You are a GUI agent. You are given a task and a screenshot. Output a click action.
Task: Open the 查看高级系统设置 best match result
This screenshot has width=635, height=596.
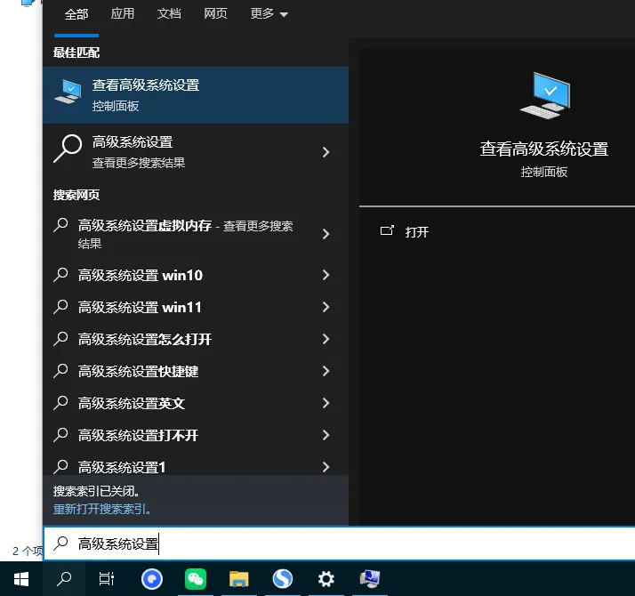click(x=196, y=95)
